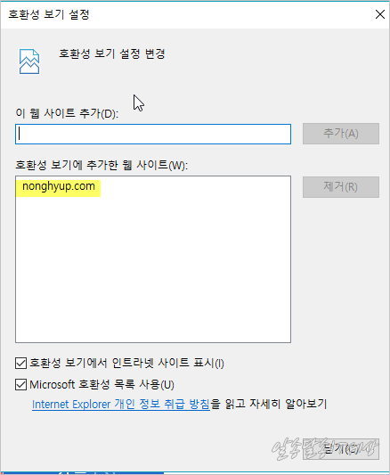Click the '이 웹 사이트 추가(D):' label
This screenshot has width=390, height=475.
67,113
